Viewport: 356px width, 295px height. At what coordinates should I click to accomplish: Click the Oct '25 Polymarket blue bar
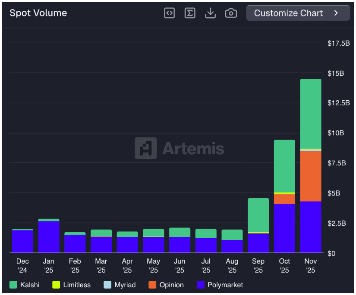coord(284,228)
